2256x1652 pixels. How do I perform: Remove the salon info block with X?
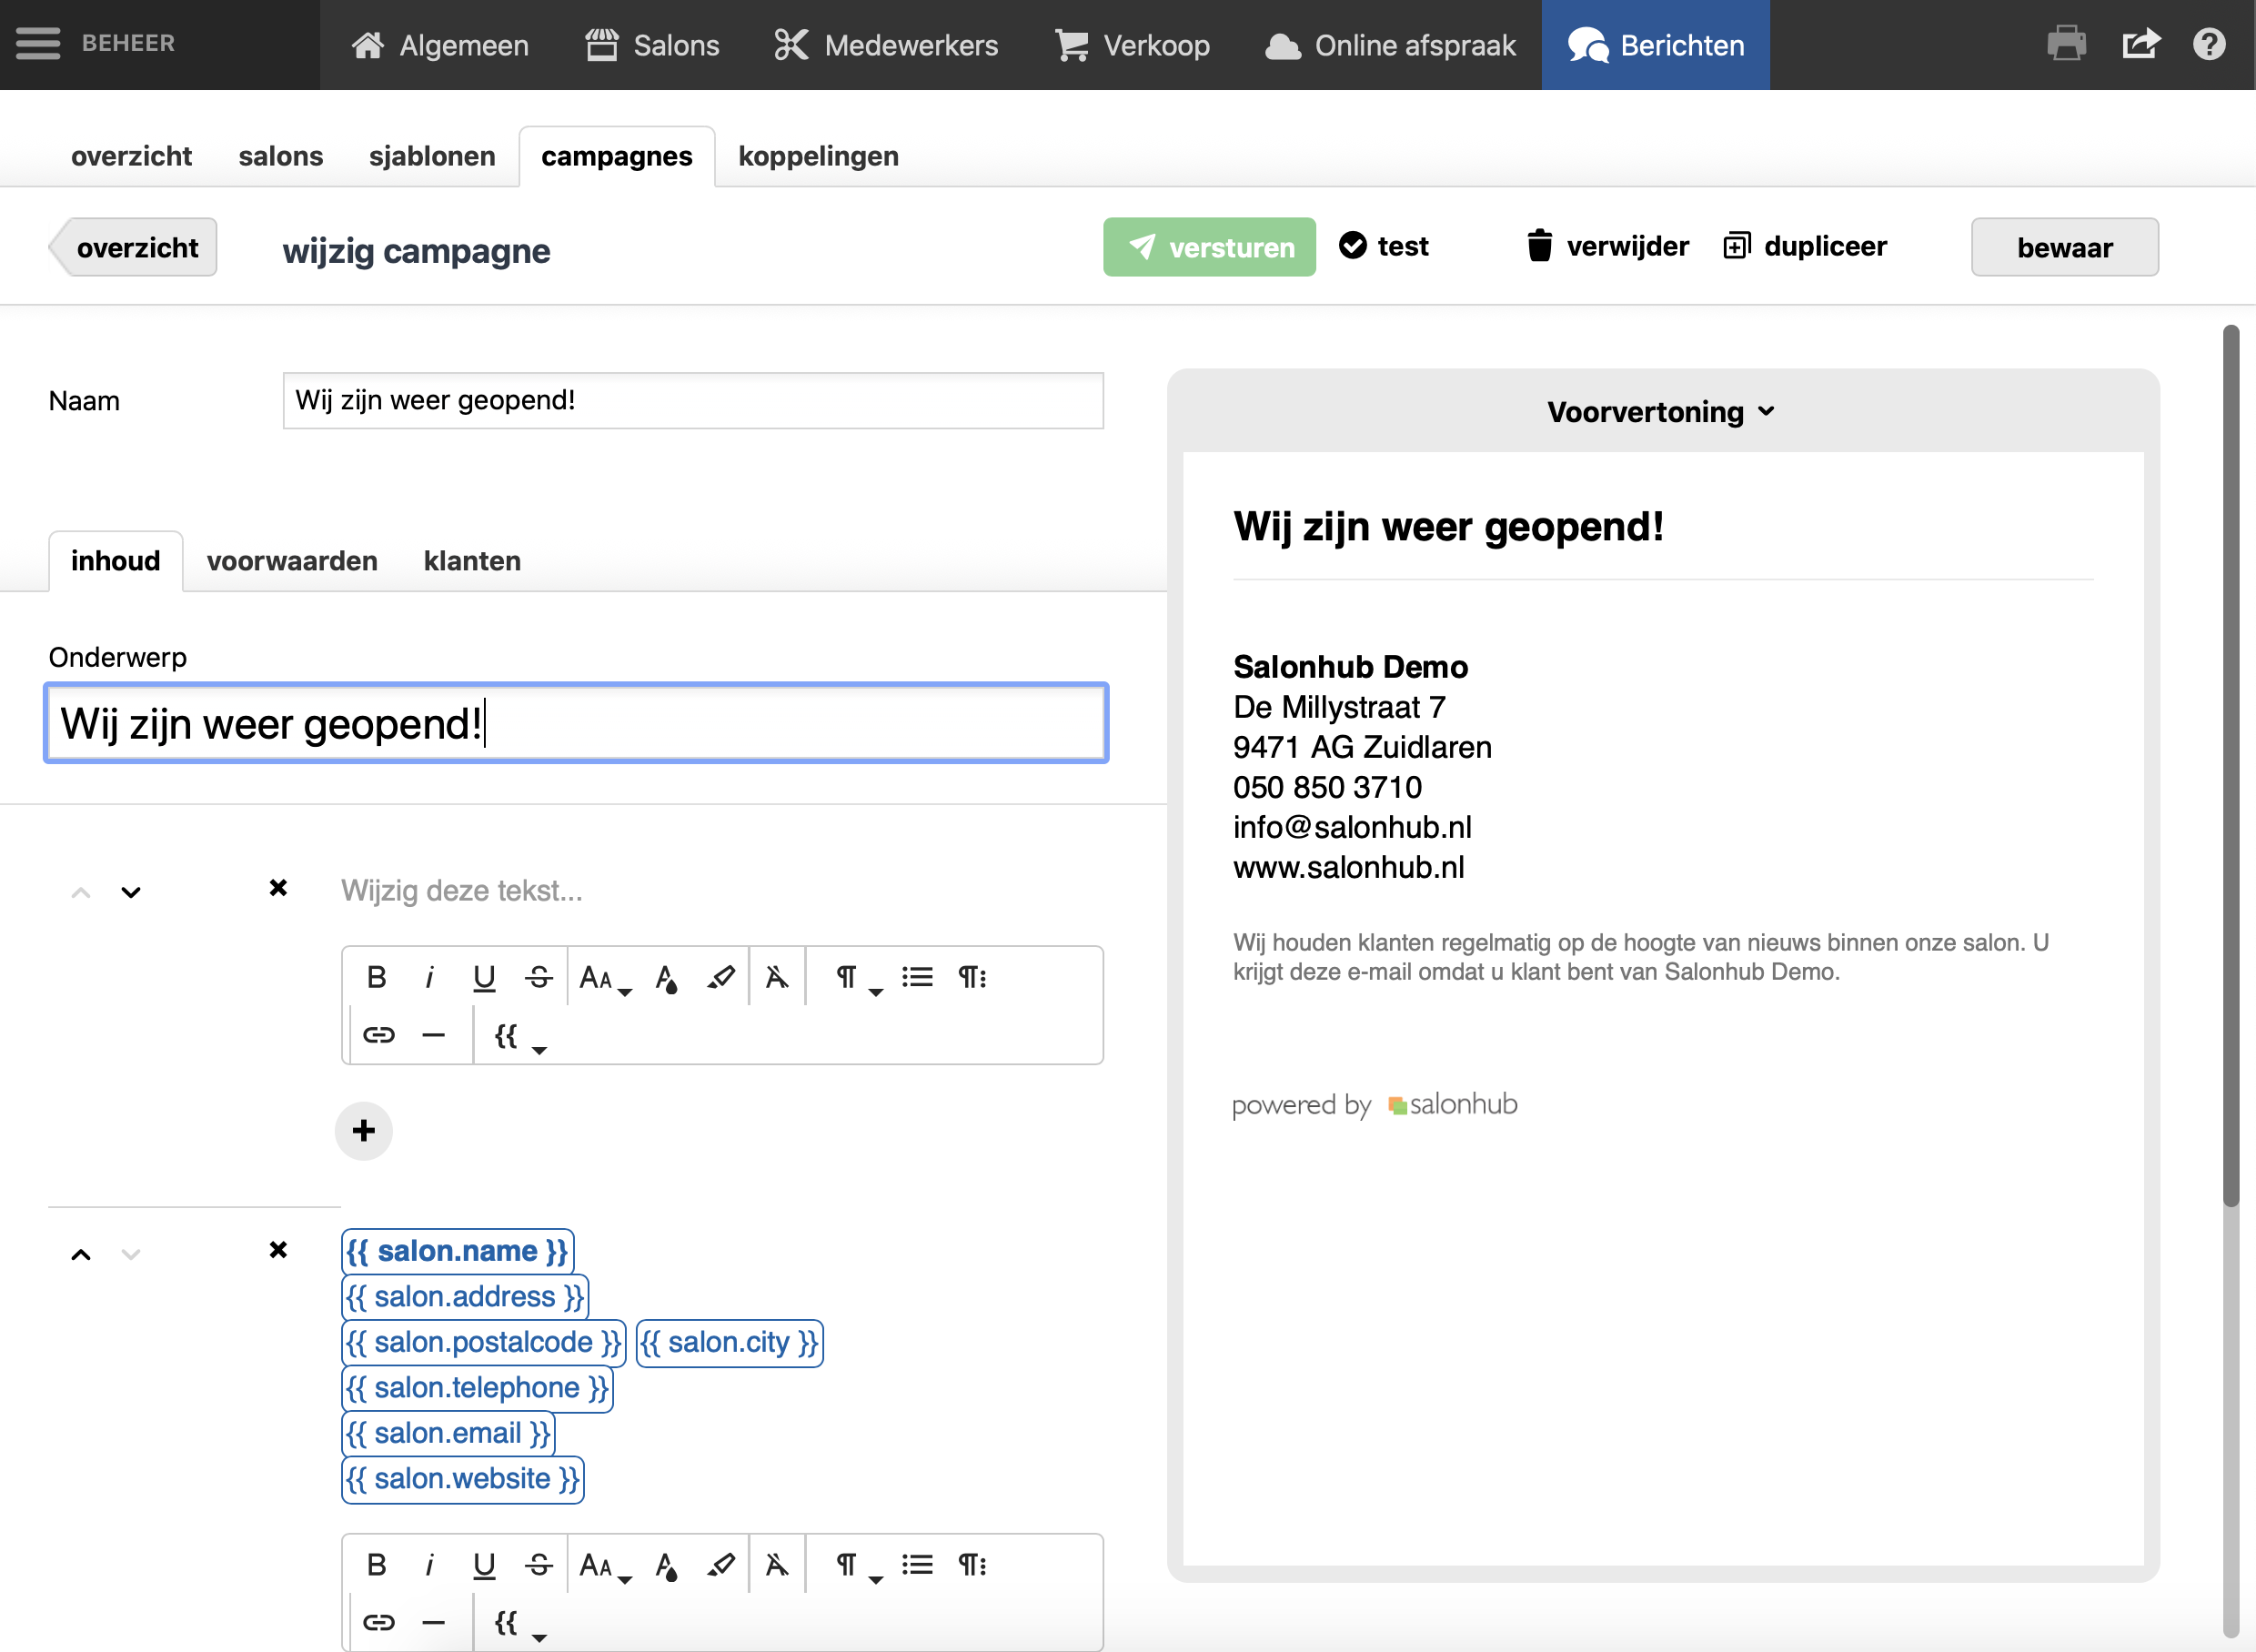[x=279, y=1250]
